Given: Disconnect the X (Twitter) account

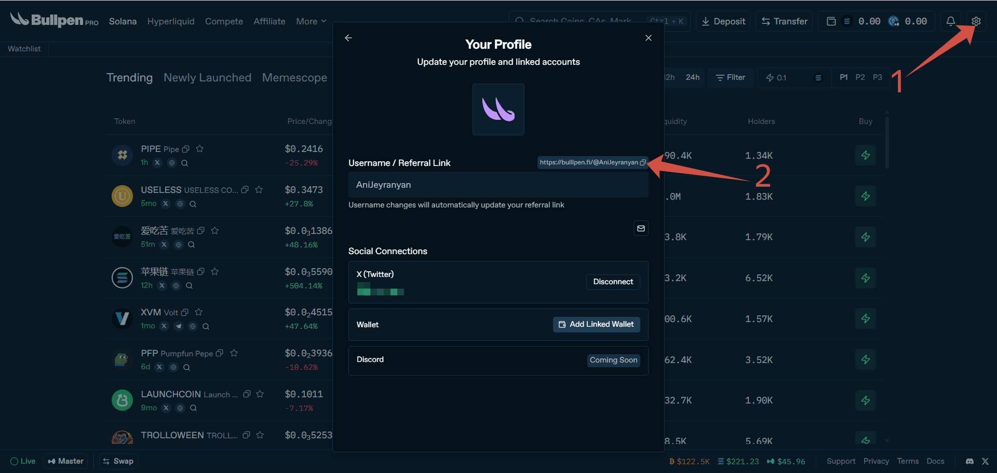Looking at the screenshot, I should coord(613,282).
